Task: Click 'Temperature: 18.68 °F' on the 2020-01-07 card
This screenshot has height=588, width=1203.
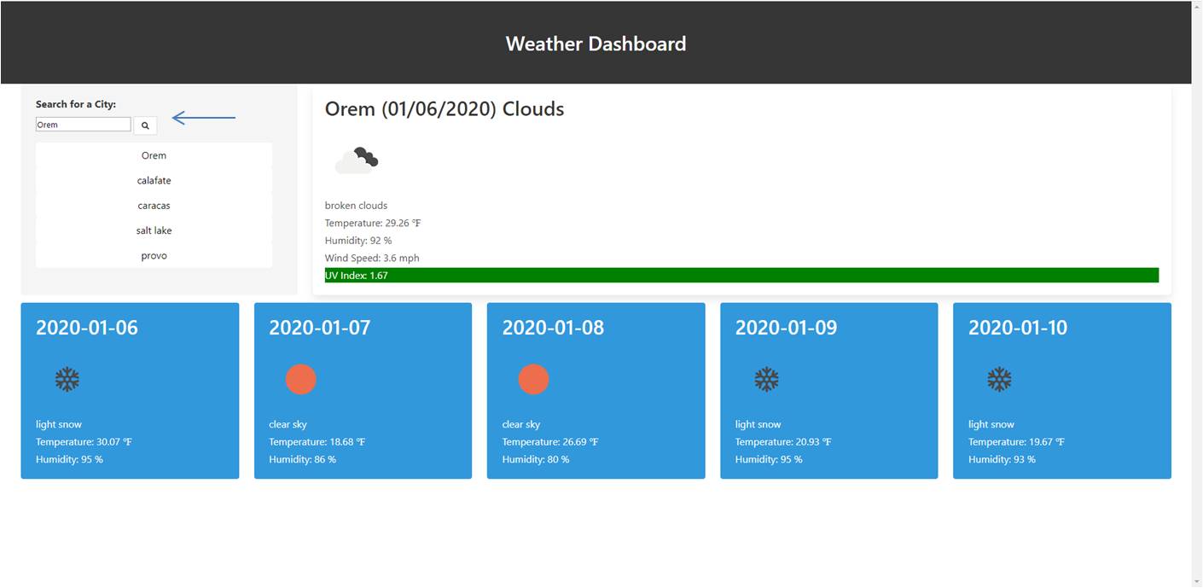Action: point(317,442)
